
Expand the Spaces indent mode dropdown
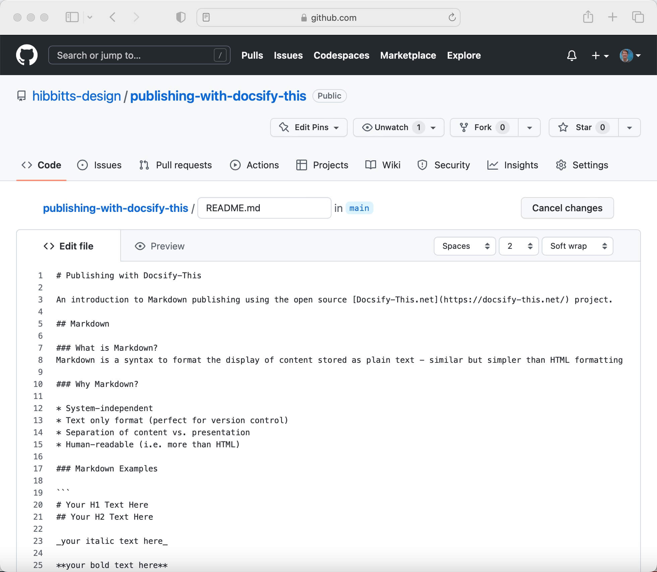(x=465, y=246)
